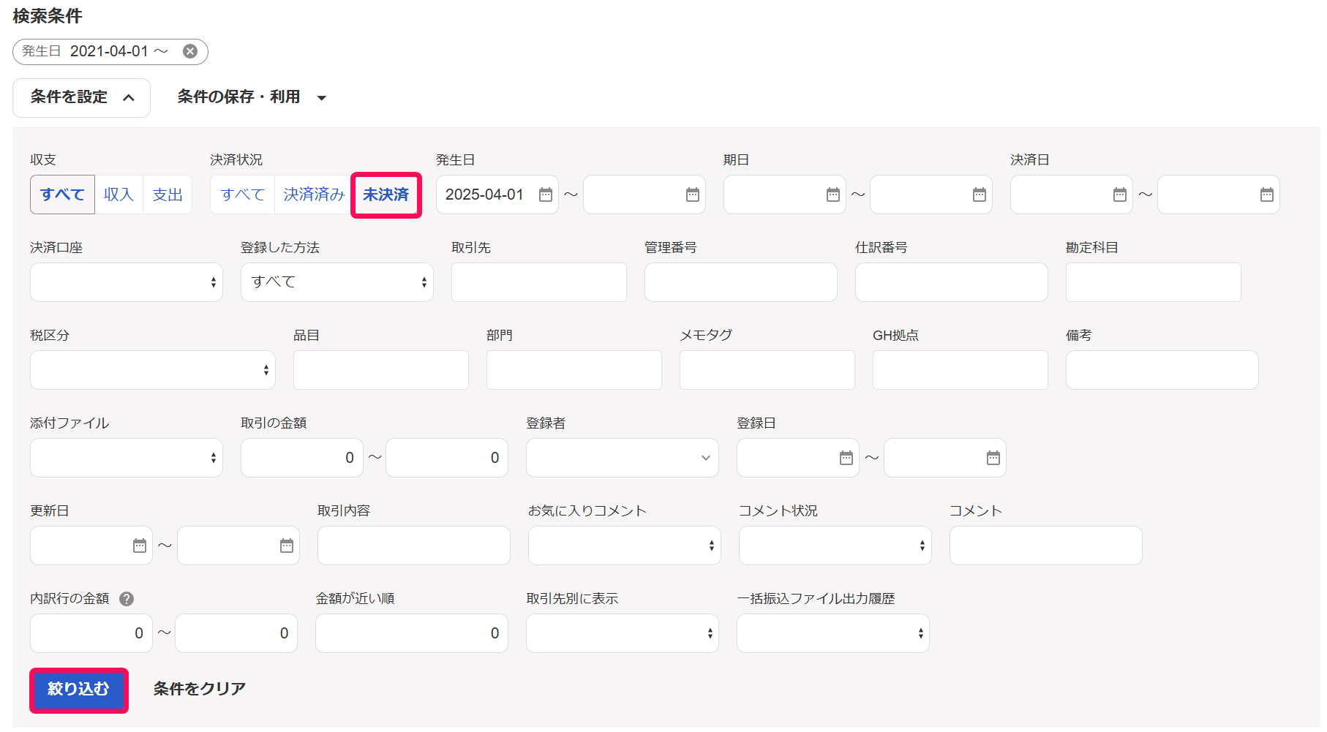Image resolution: width=1327 pixels, height=732 pixels.
Task: Open the 決済口座 dropdown
Action: (x=127, y=282)
